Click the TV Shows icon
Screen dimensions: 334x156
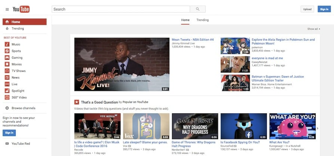7,71
